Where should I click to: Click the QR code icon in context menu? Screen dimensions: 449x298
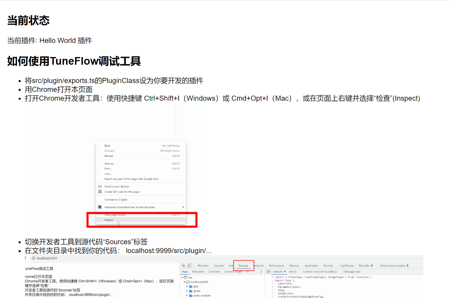[x=100, y=192]
